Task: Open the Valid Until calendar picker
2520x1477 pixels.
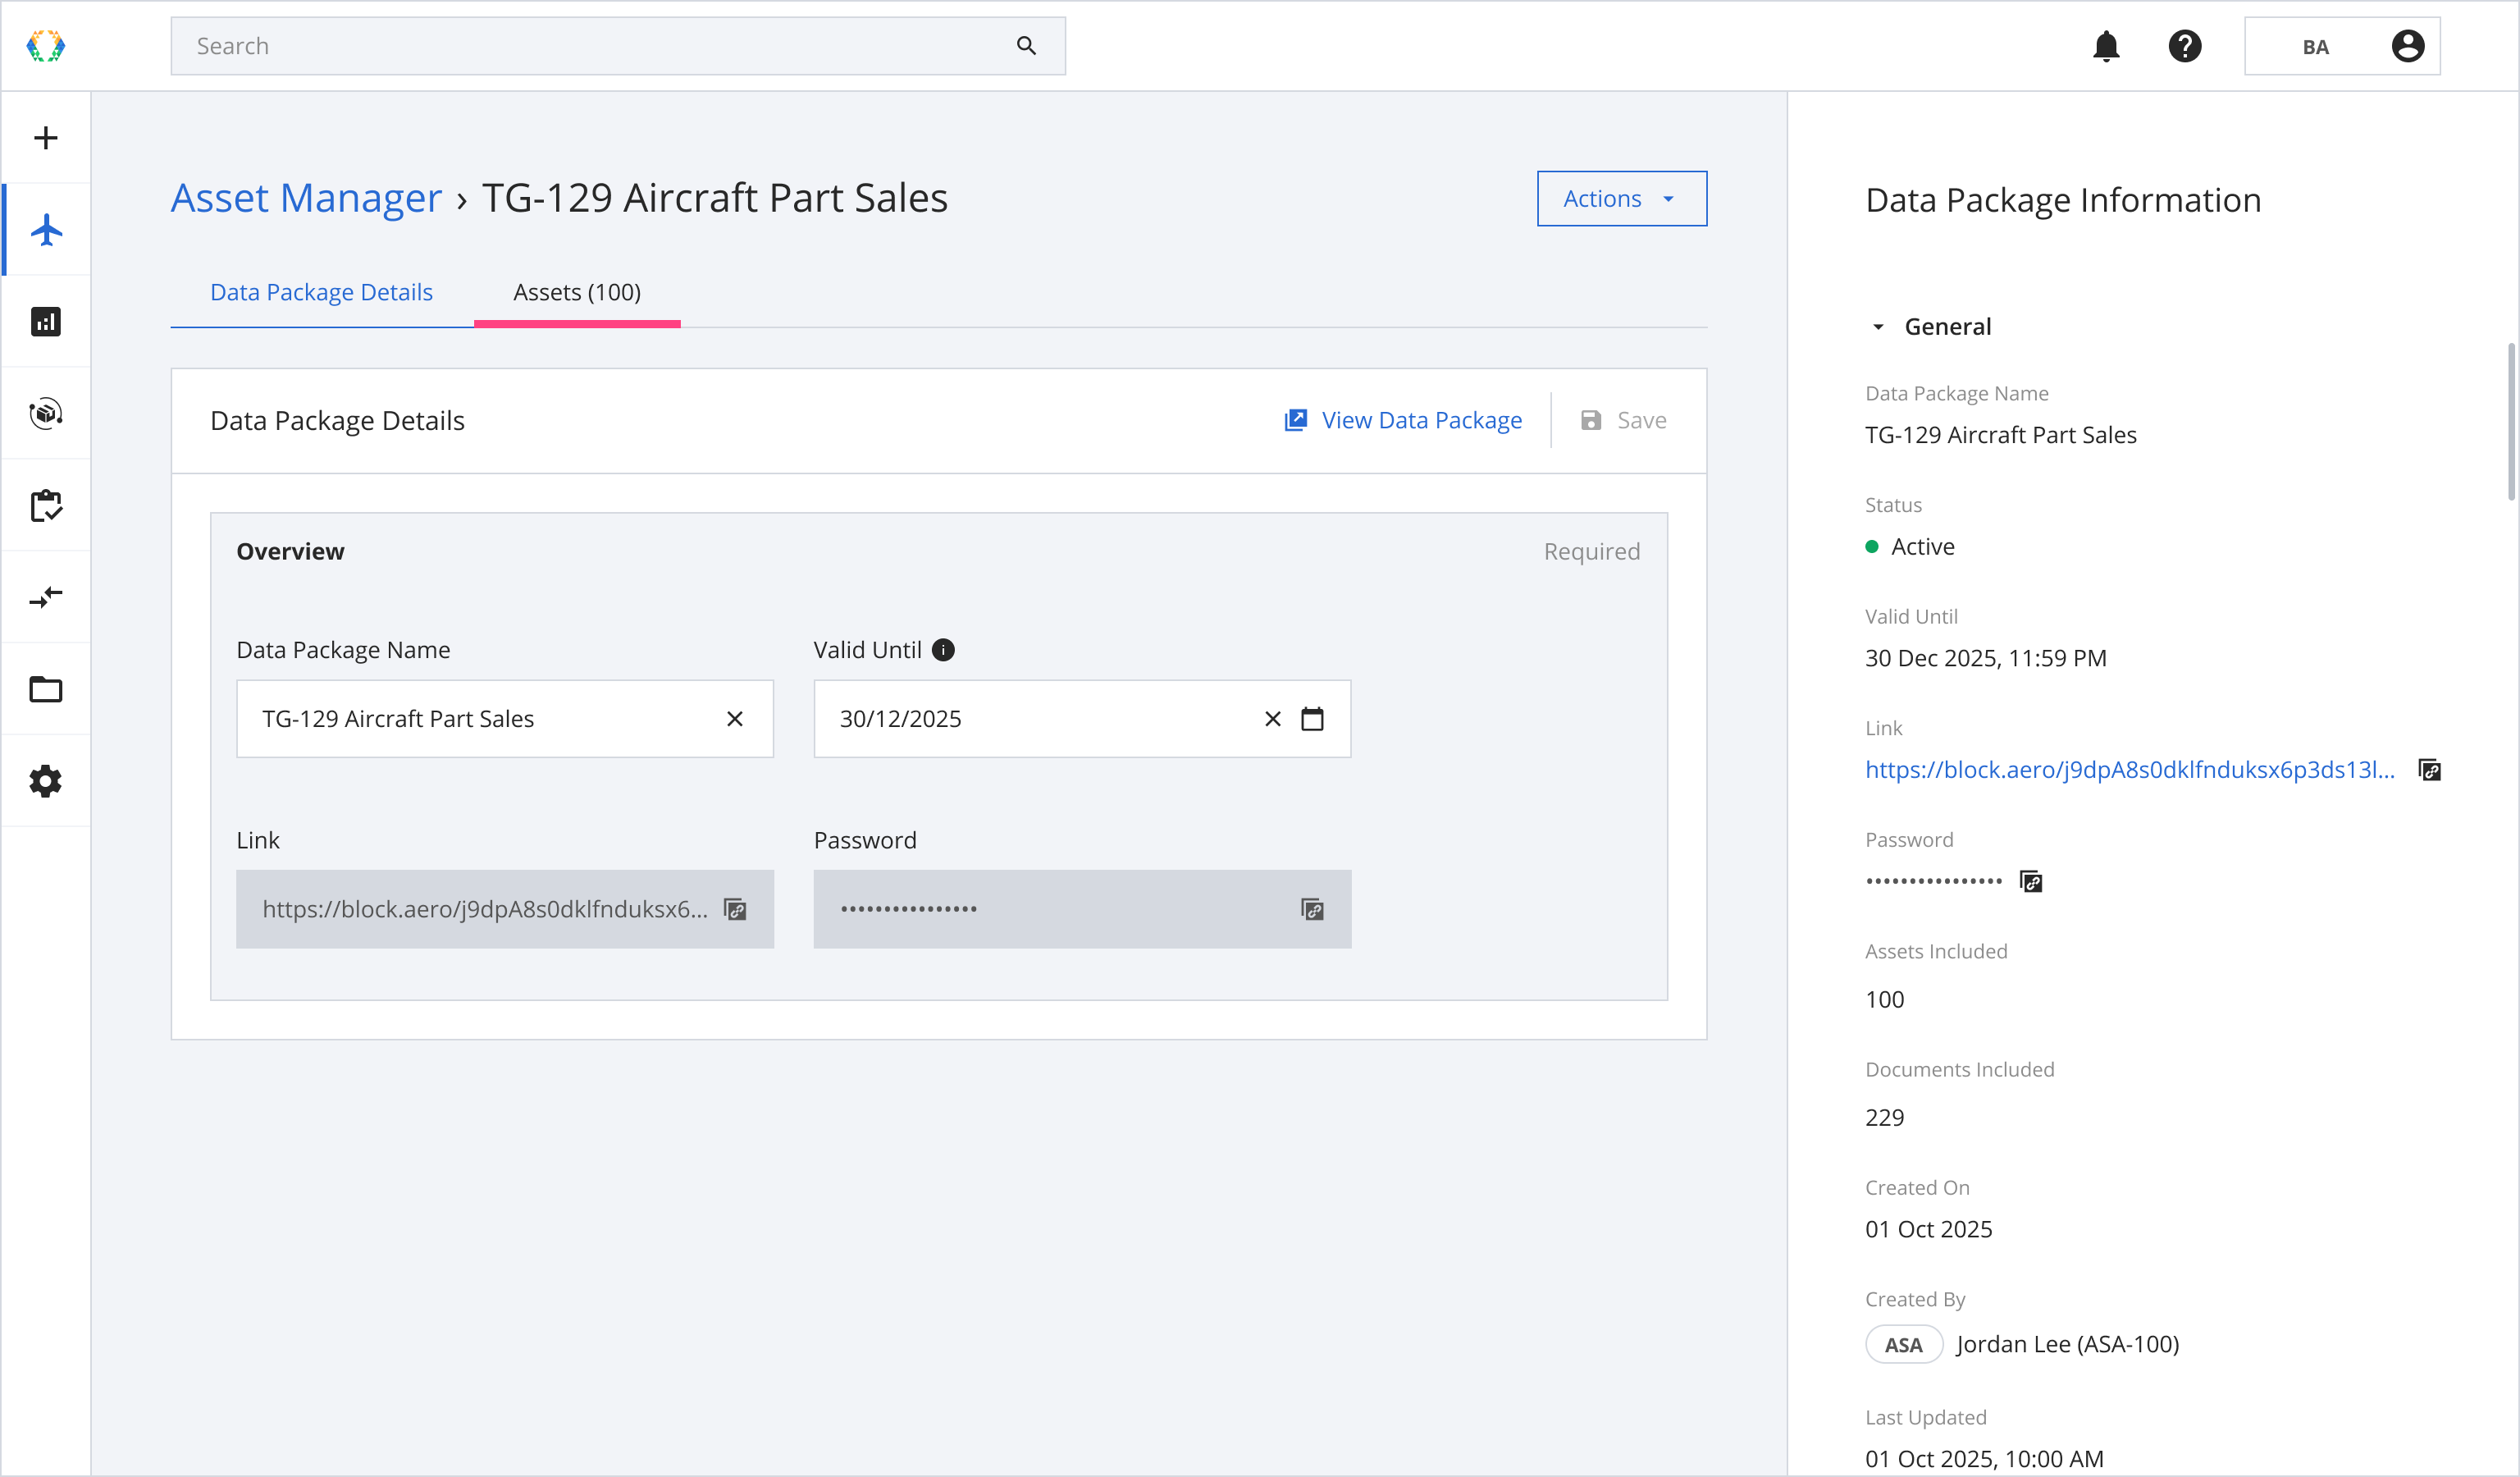Action: click(x=1312, y=719)
